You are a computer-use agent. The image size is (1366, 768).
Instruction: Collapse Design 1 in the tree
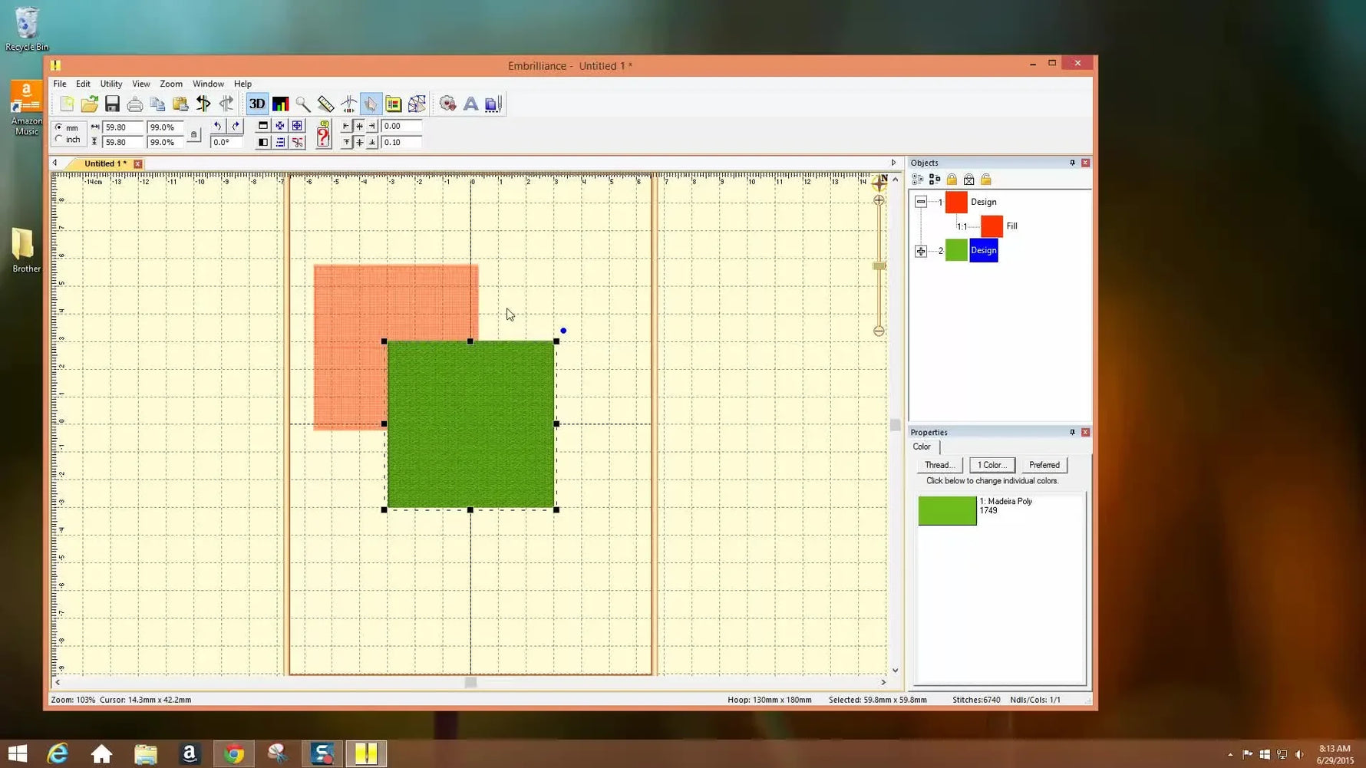921,202
